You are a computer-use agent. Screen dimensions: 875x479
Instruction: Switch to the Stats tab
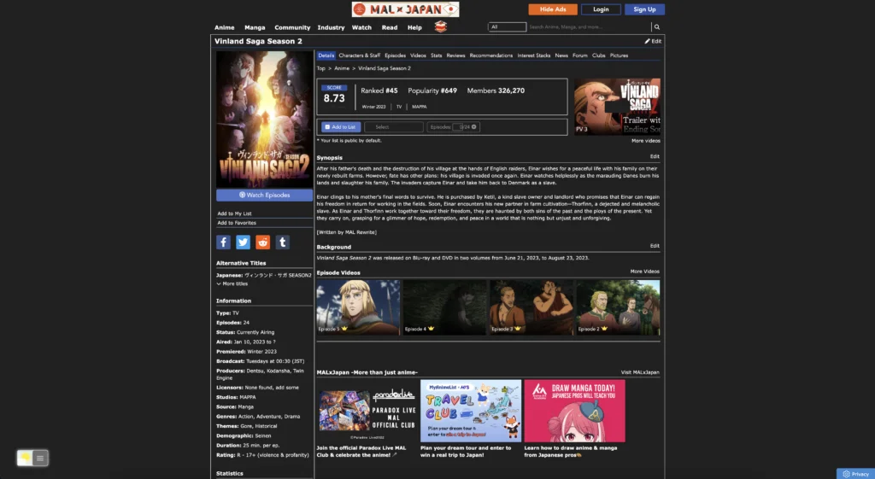437,55
